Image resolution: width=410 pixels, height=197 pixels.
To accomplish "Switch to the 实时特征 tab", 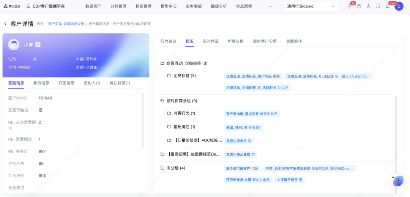I will (x=211, y=41).
